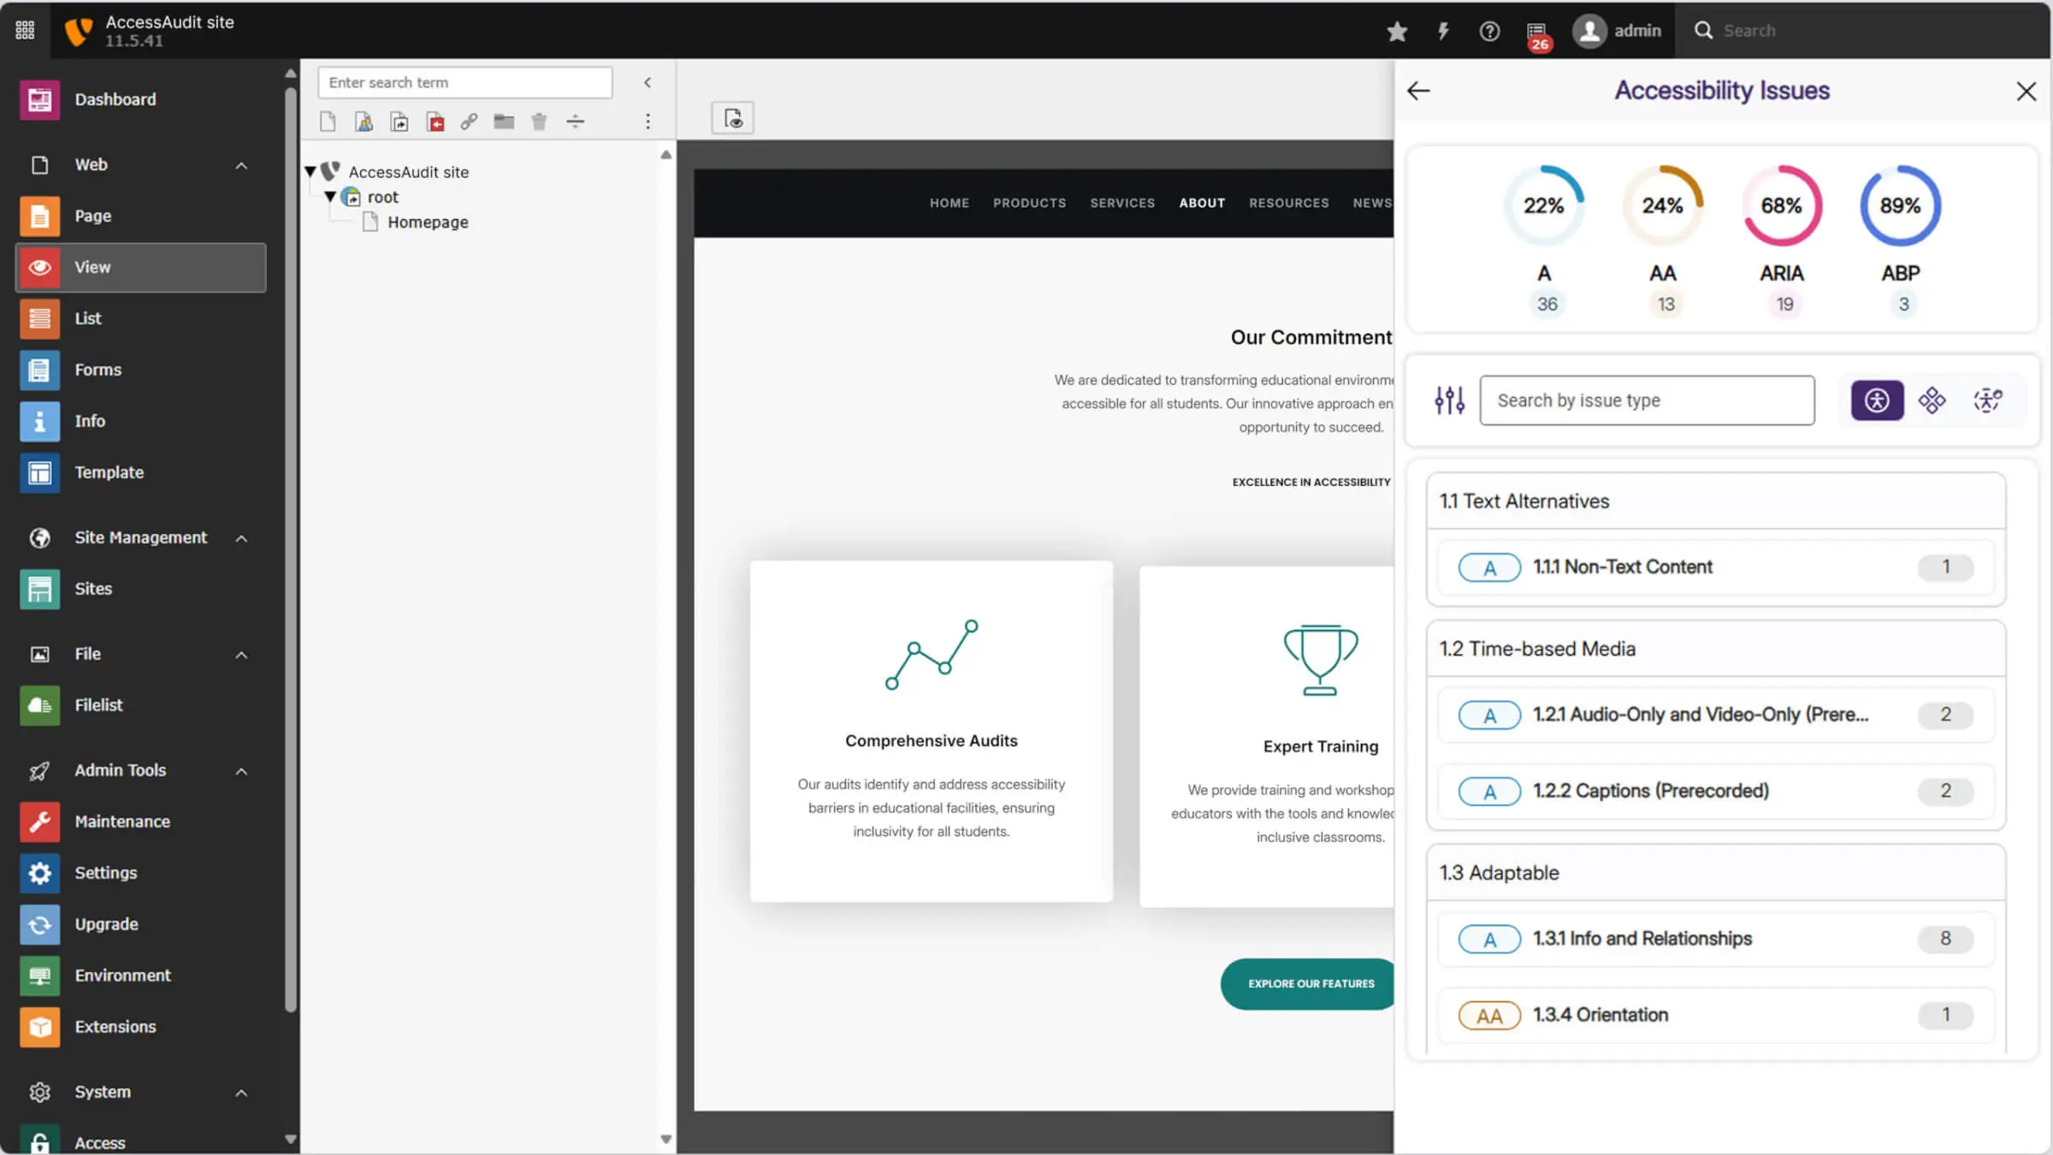Click the flush caches lightning icon
The height and width of the screenshot is (1155, 2053).
tap(1443, 31)
